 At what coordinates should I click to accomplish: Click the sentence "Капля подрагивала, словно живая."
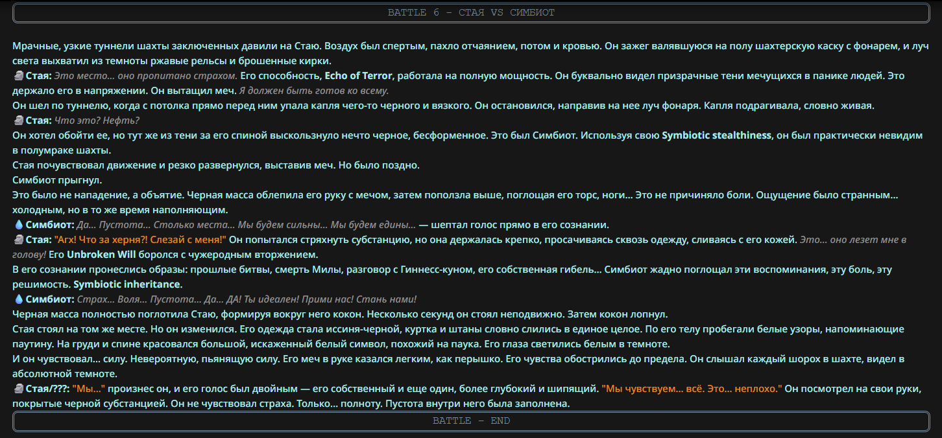click(790, 106)
